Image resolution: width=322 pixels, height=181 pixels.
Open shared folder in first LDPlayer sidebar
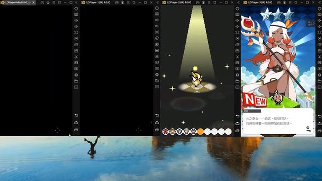[x=76, y=81]
